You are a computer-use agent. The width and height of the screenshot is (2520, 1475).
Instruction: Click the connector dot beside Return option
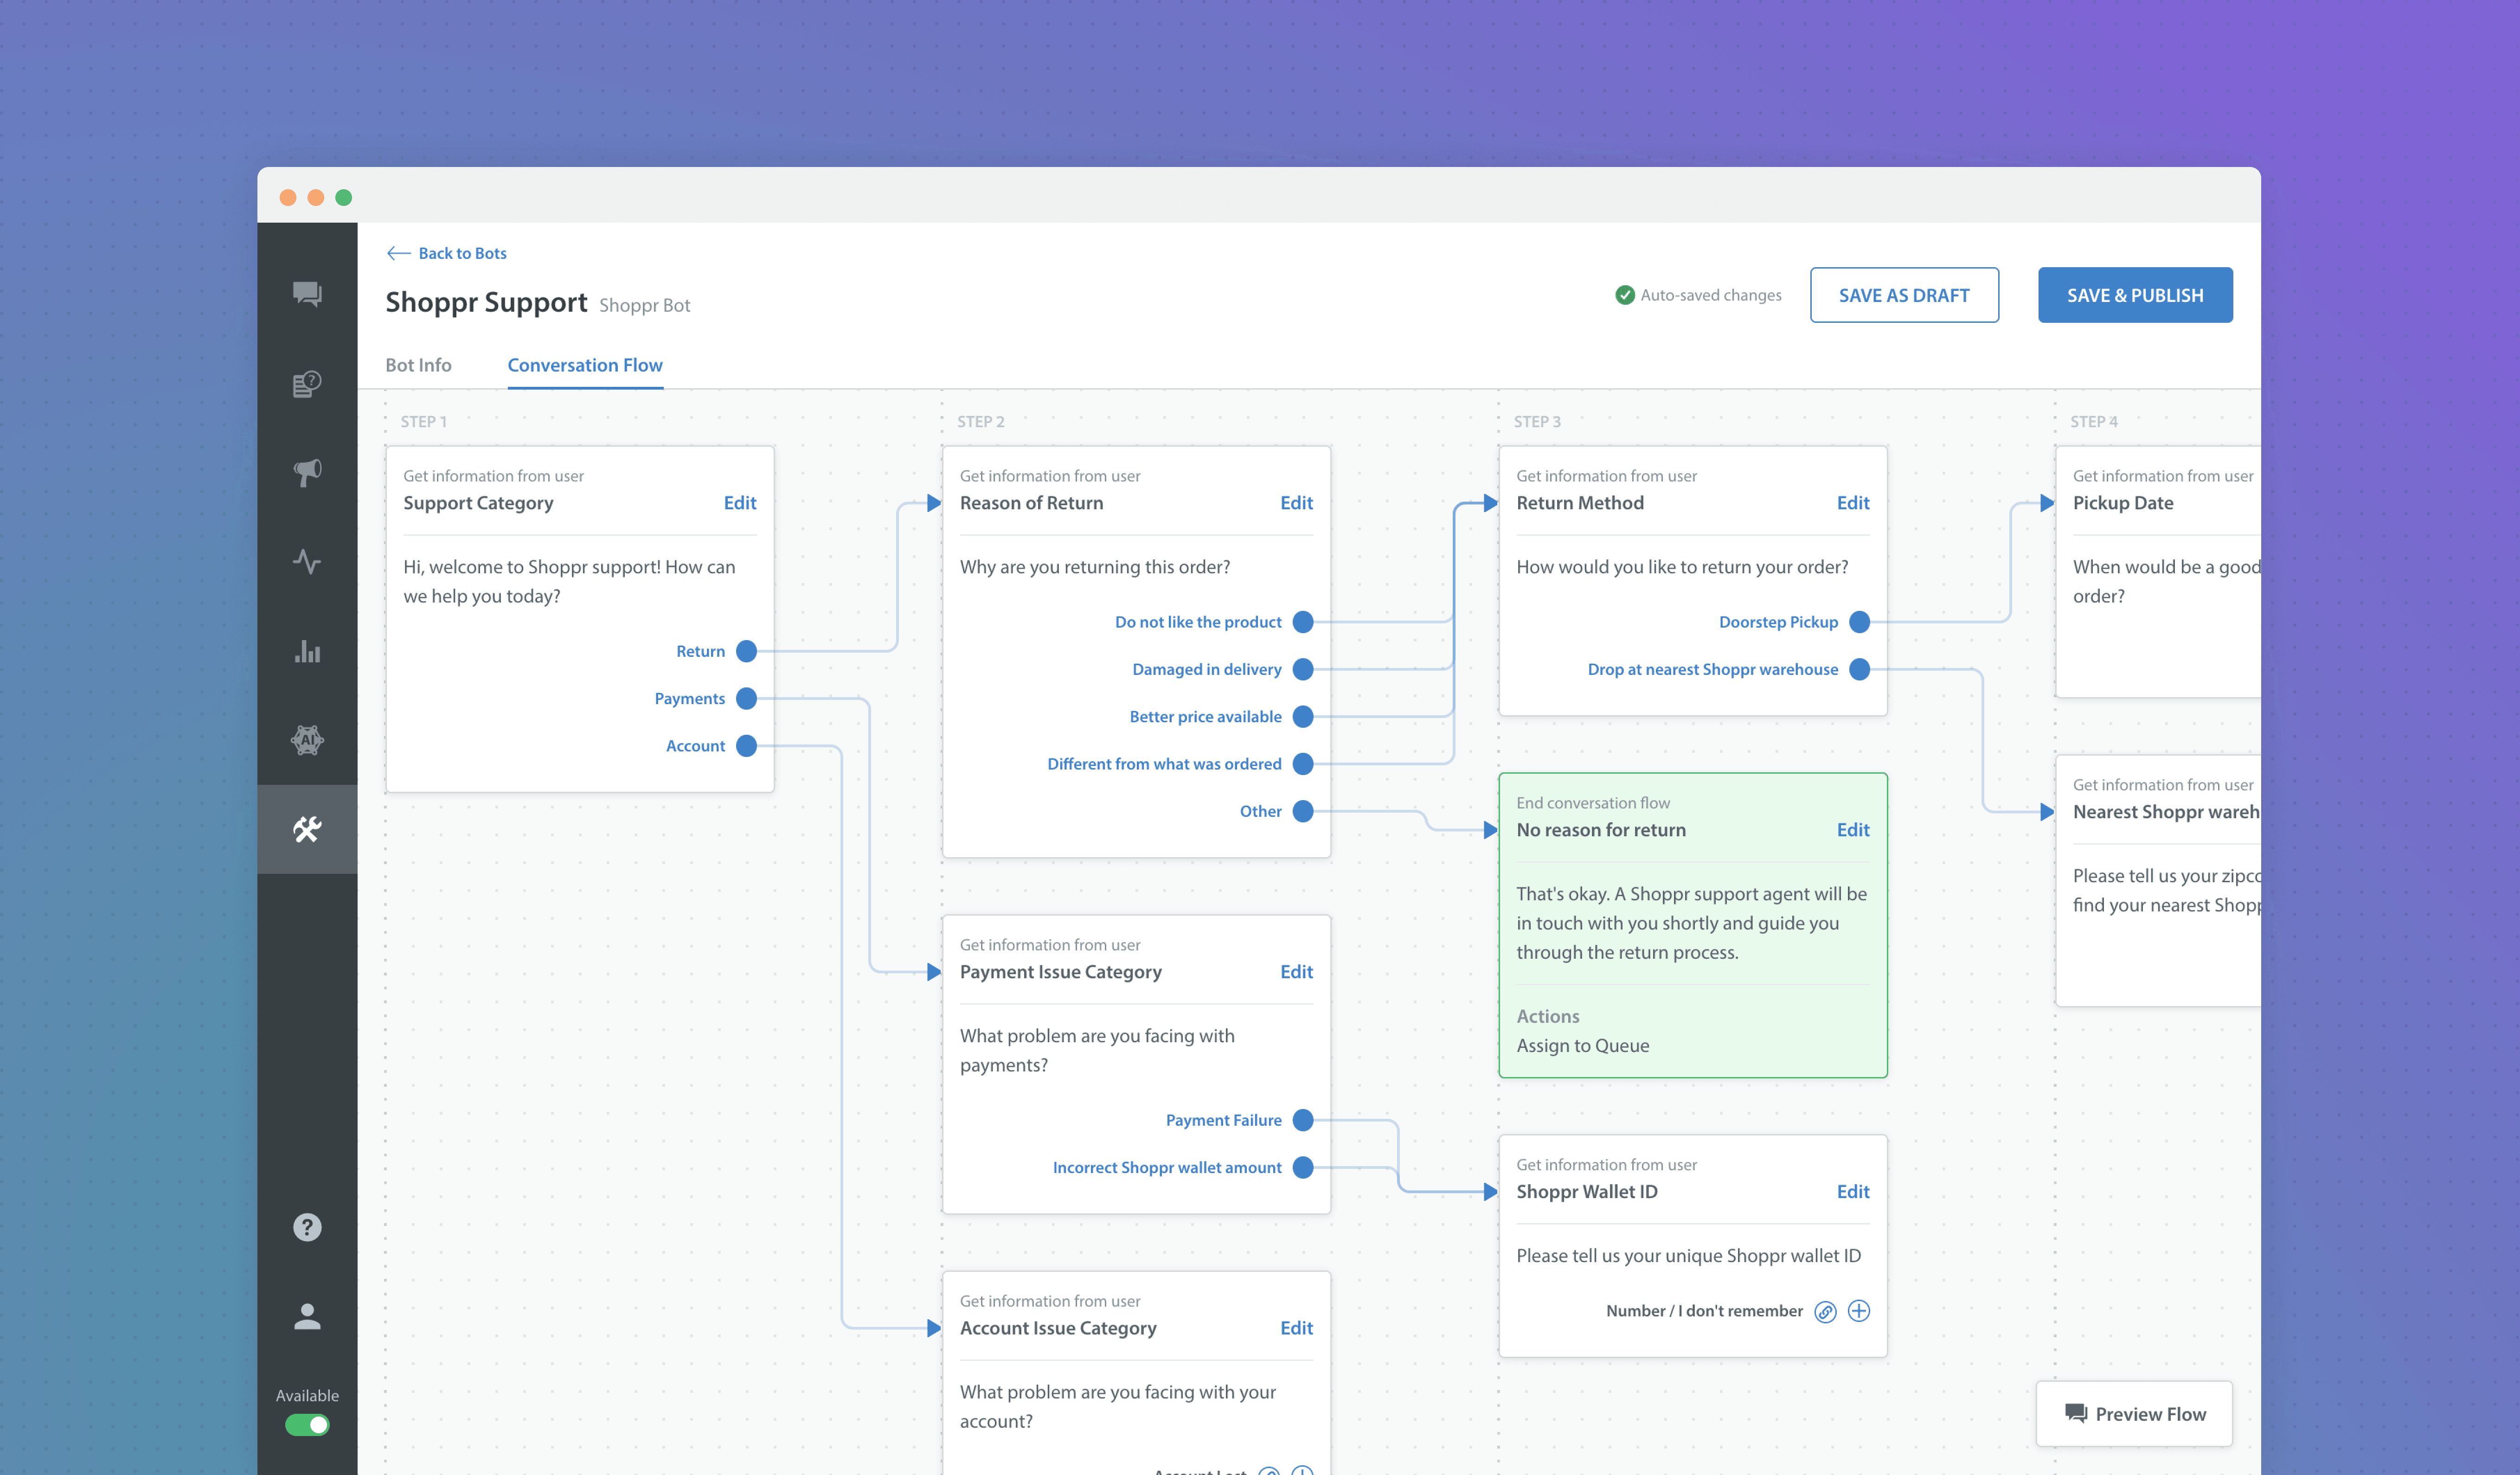[746, 651]
